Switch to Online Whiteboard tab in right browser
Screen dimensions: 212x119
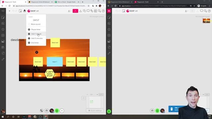(x=120, y=2)
